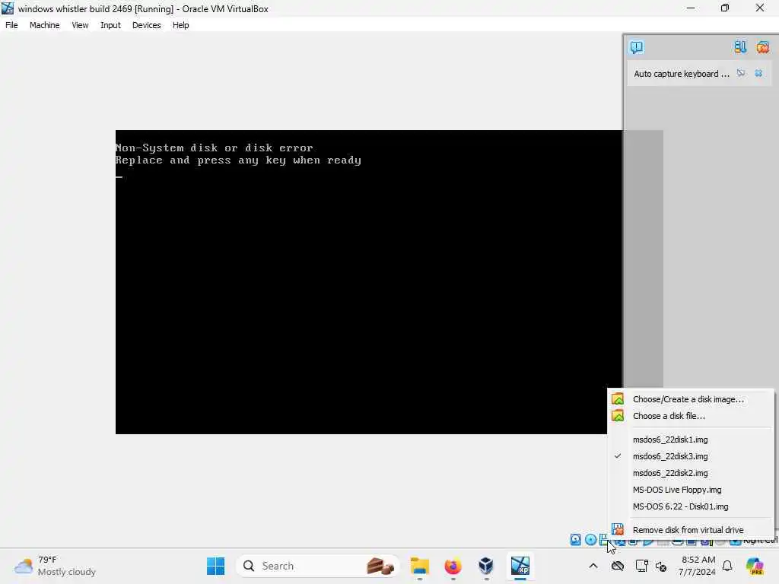Open the Devices menu

pyautogui.click(x=146, y=25)
